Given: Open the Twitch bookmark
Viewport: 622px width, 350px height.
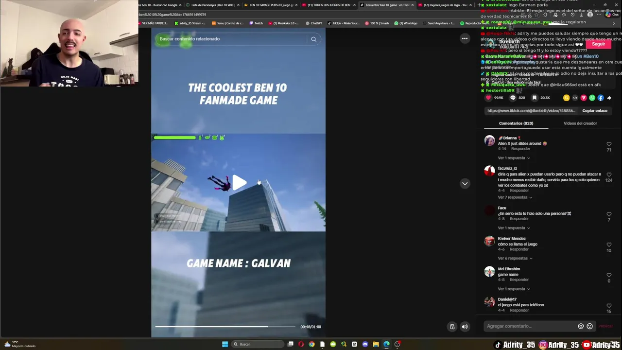Looking at the screenshot, I should coord(256,23).
